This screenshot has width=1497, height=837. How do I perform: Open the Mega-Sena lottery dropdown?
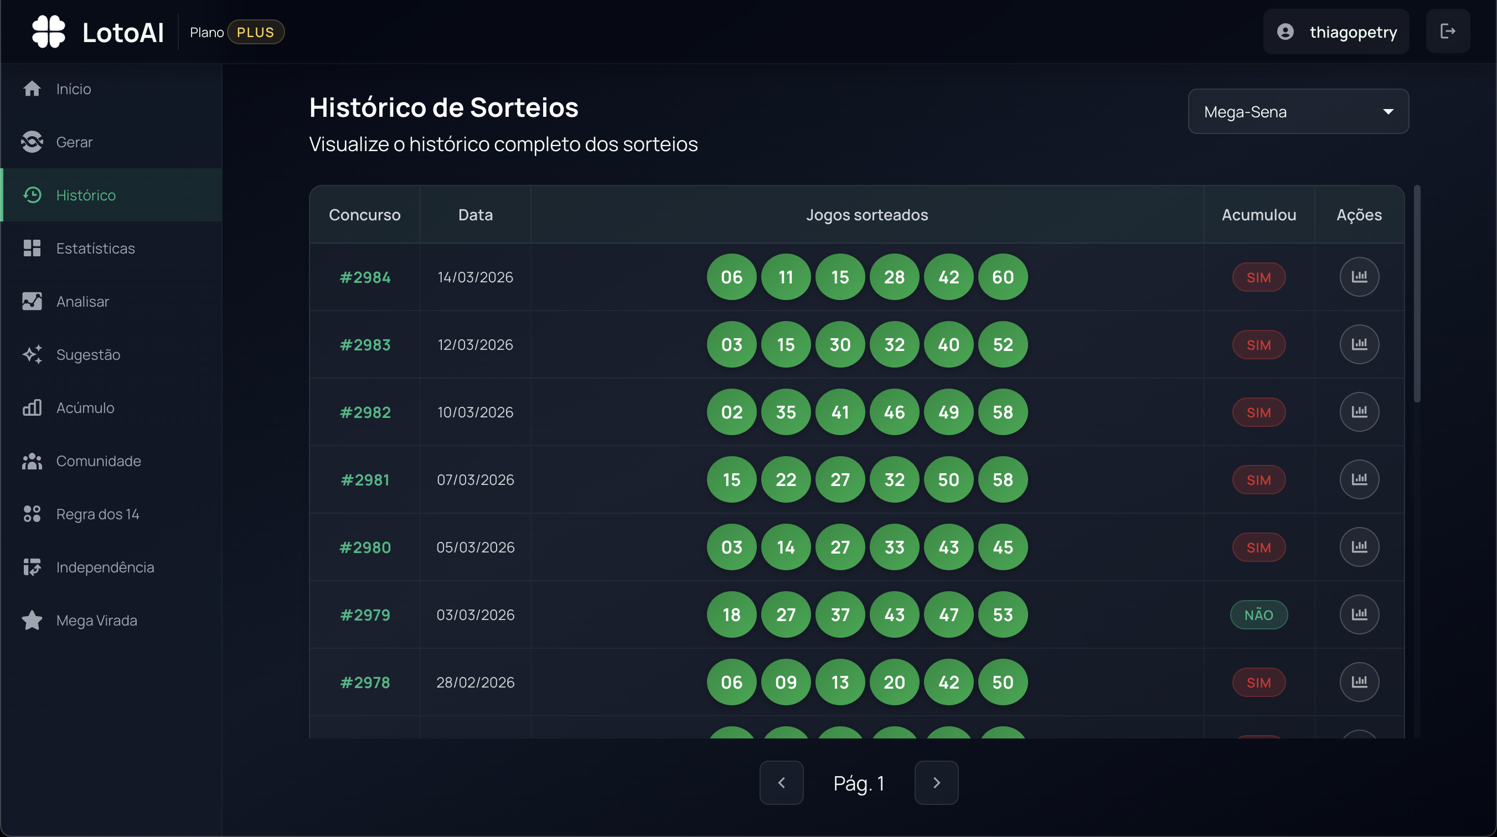tap(1298, 112)
